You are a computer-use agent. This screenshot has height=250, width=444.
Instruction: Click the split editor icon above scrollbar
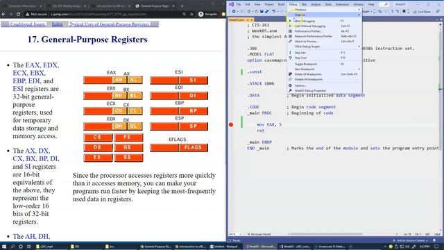pyautogui.click(x=441, y=25)
